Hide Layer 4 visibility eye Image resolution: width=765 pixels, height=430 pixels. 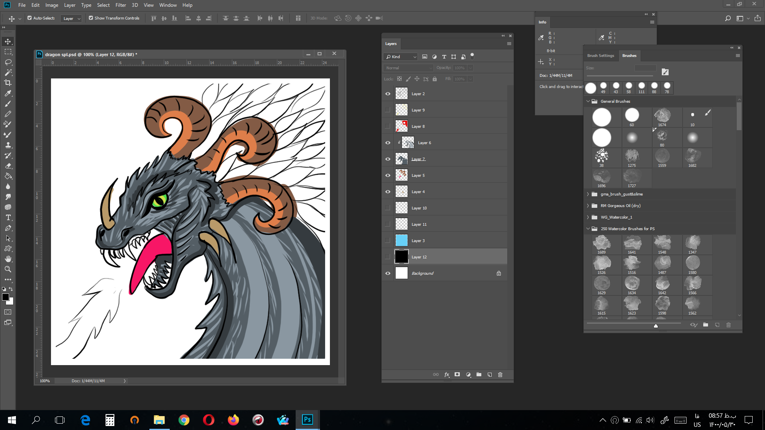pos(388,192)
